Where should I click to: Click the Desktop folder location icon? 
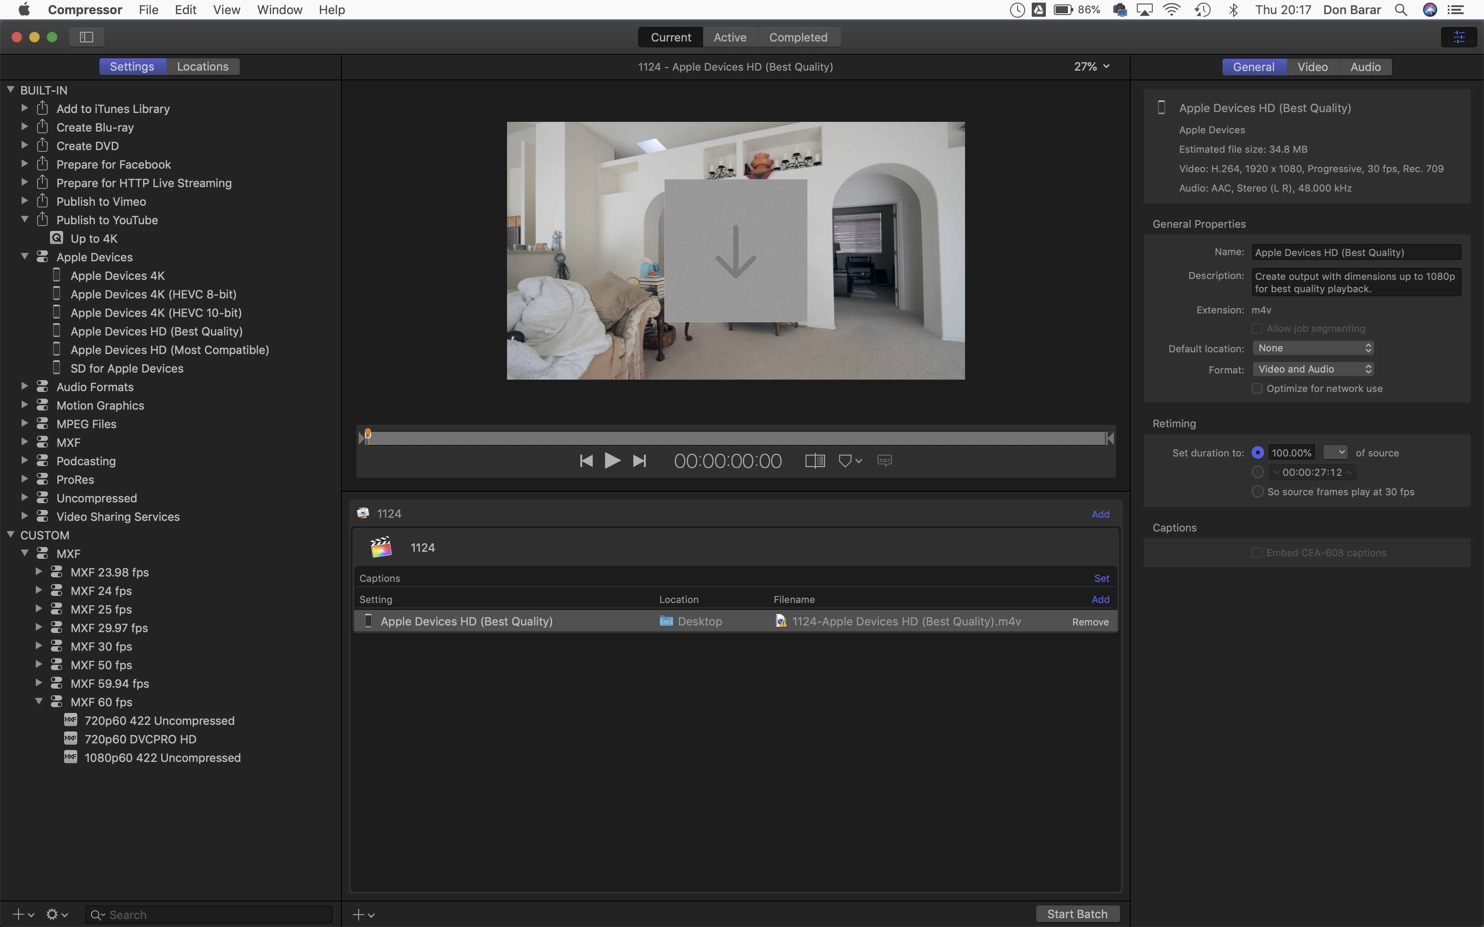point(666,621)
